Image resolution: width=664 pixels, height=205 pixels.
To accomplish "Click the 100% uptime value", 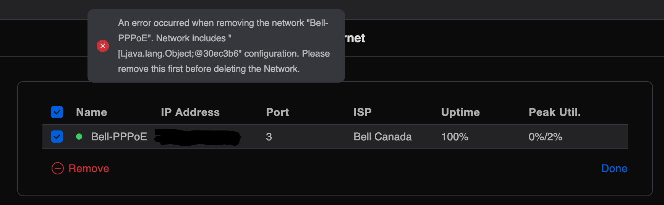I will point(455,137).
